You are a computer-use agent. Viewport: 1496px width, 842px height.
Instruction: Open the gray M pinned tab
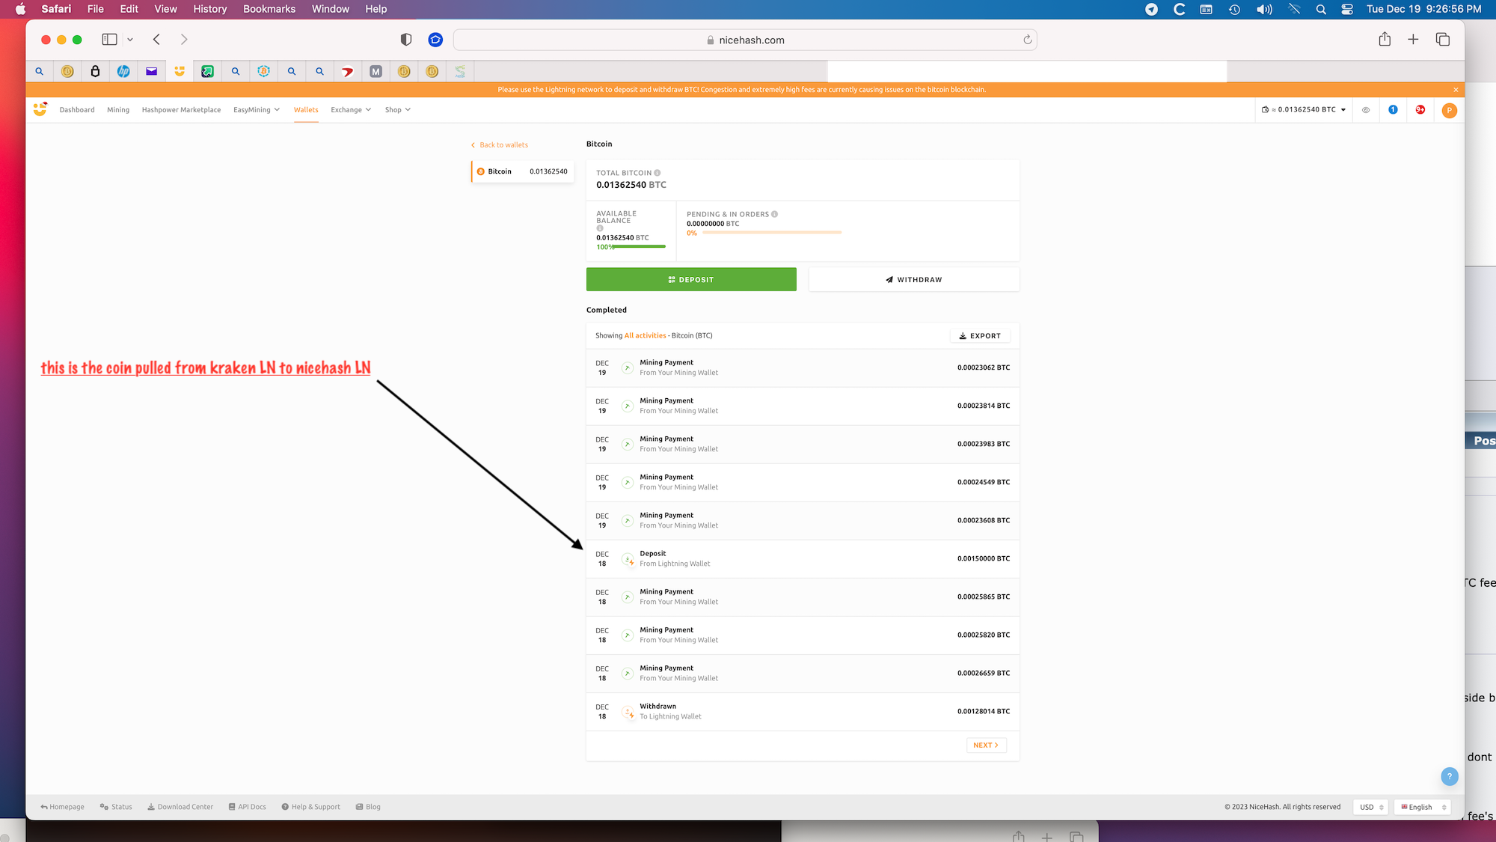click(375, 71)
